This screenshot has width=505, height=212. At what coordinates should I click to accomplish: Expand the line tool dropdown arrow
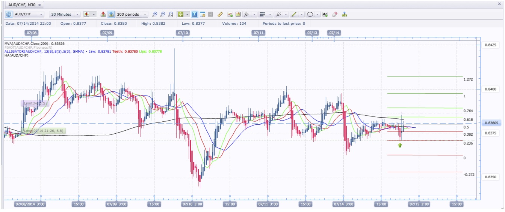[x=302, y=14]
